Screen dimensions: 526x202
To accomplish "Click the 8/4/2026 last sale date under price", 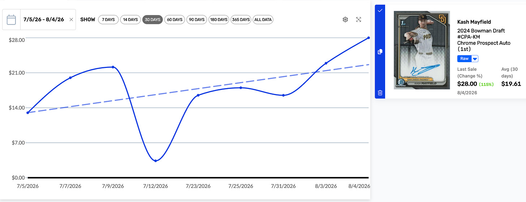I will point(467,93).
